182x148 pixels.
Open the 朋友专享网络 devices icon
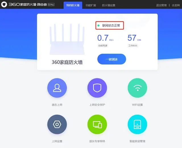click(x=97, y=124)
